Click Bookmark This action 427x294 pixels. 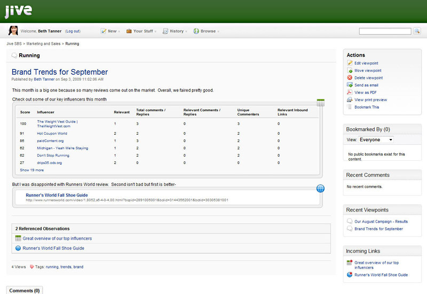367,107
